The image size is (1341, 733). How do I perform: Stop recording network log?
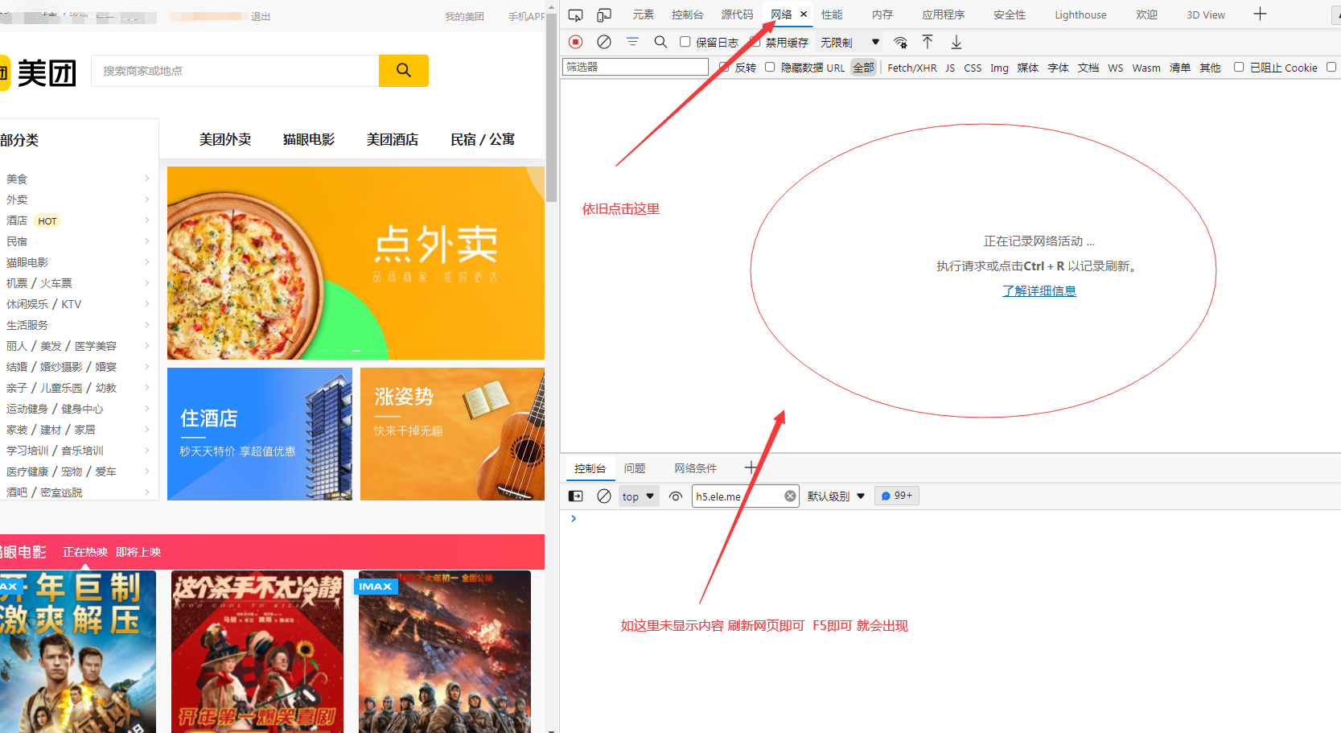coord(575,42)
